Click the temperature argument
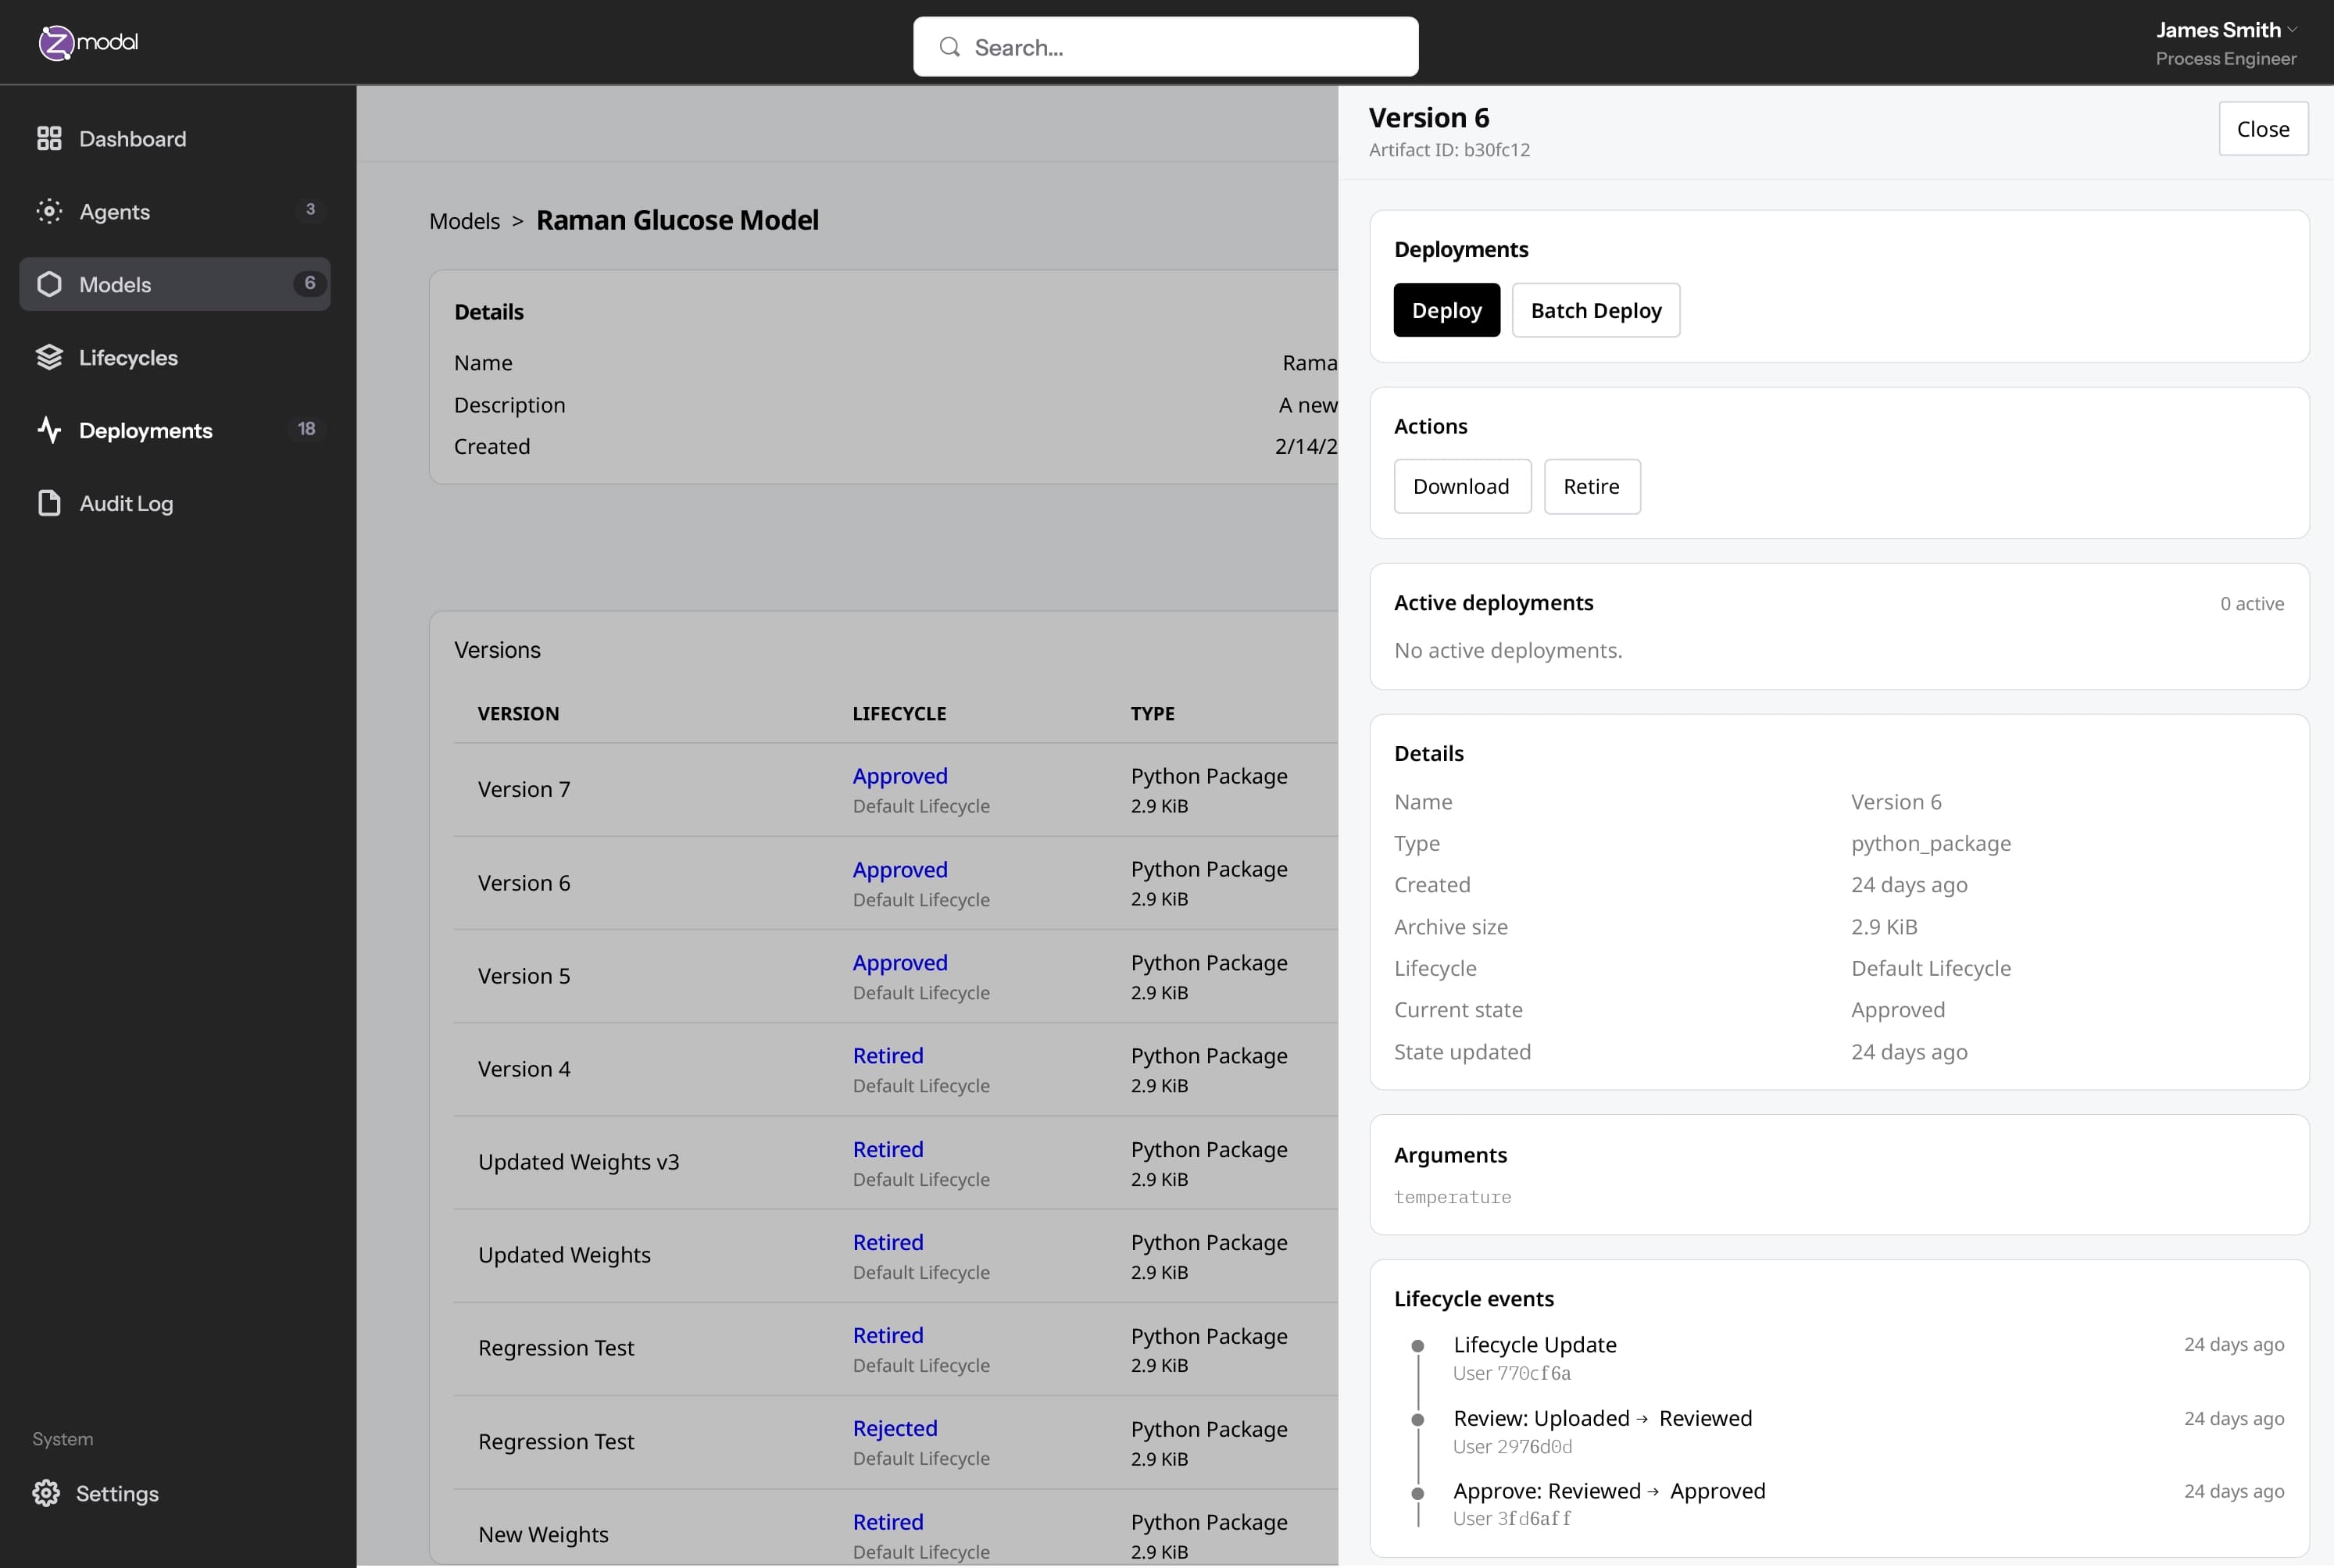Viewport: 2334px width, 1568px height. tap(1453, 1198)
